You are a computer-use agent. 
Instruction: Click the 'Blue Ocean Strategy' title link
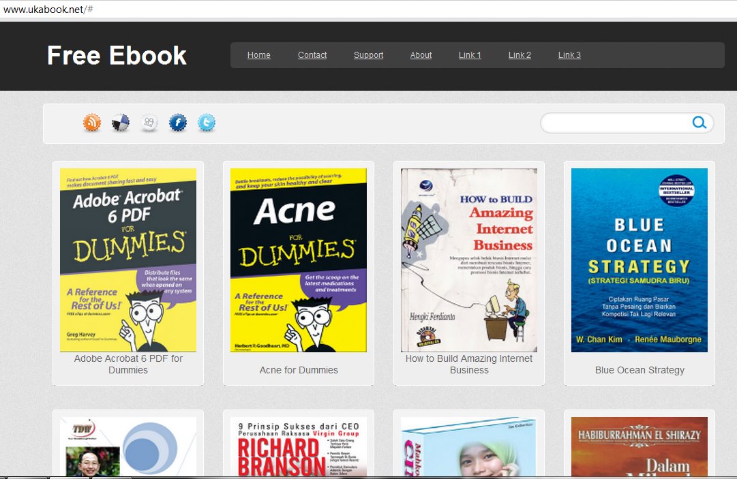640,370
